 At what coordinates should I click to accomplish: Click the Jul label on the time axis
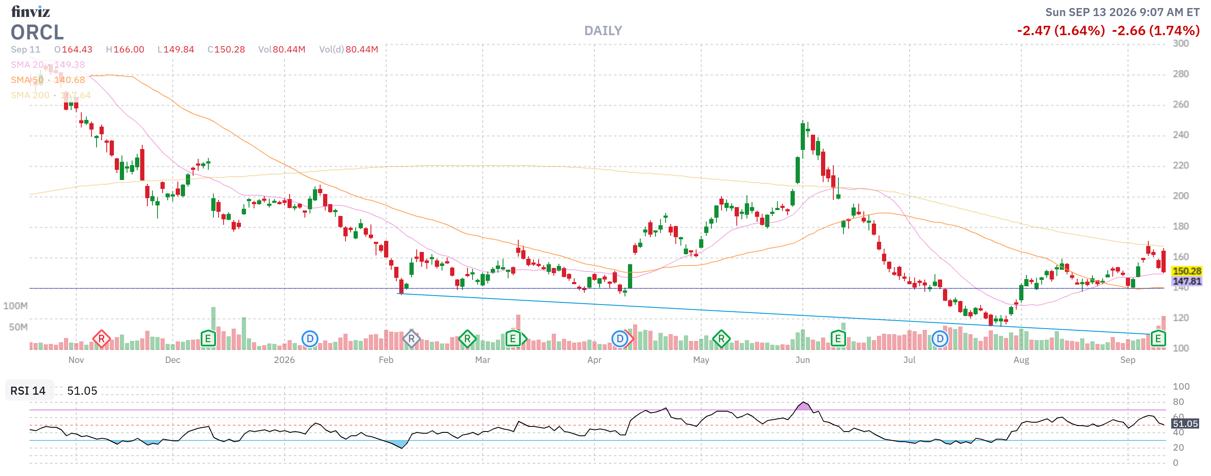pyautogui.click(x=909, y=360)
